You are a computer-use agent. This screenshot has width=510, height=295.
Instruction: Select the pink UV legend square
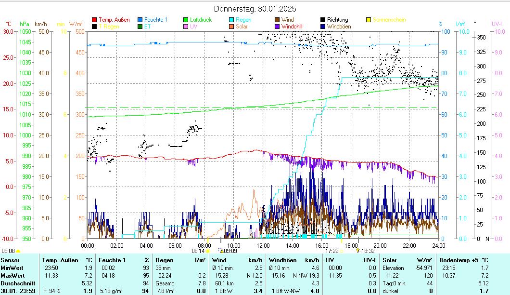[186, 27]
